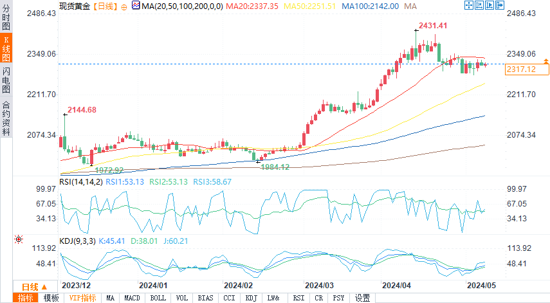
Task: Click the RSI2:53.13 value
Action: [169, 181]
